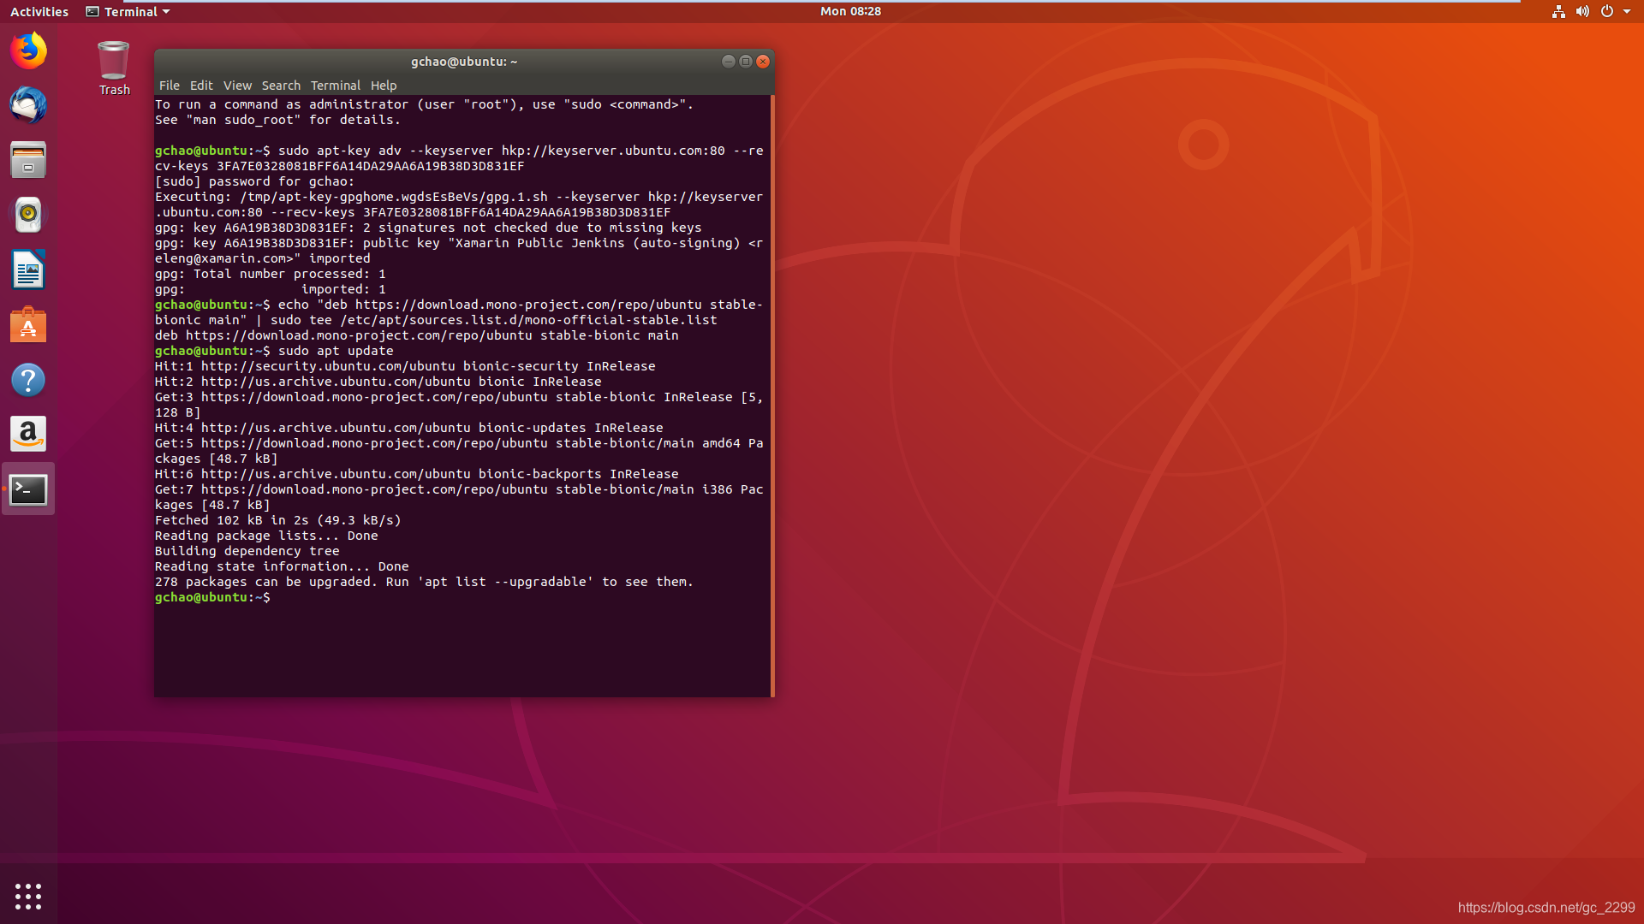This screenshot has width=1644, height=924.
Task: Open Ubuntu Software store icon
Action: [x=28, y=325]
